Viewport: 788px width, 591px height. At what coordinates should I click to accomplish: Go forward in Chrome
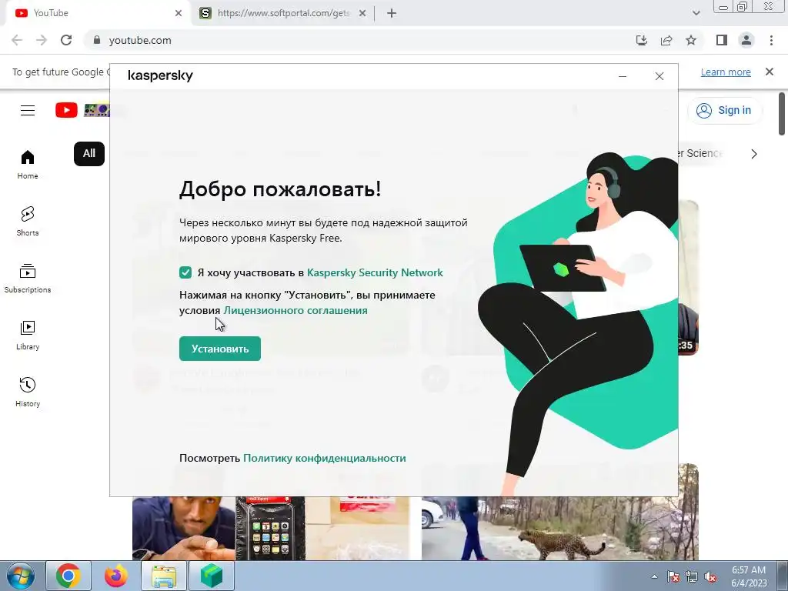42,40
